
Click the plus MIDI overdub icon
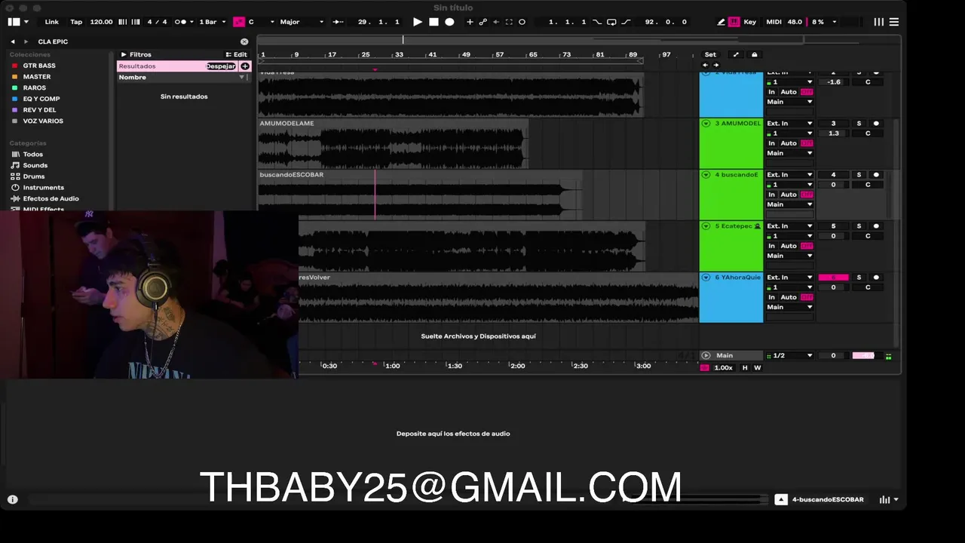click(470, 22)
